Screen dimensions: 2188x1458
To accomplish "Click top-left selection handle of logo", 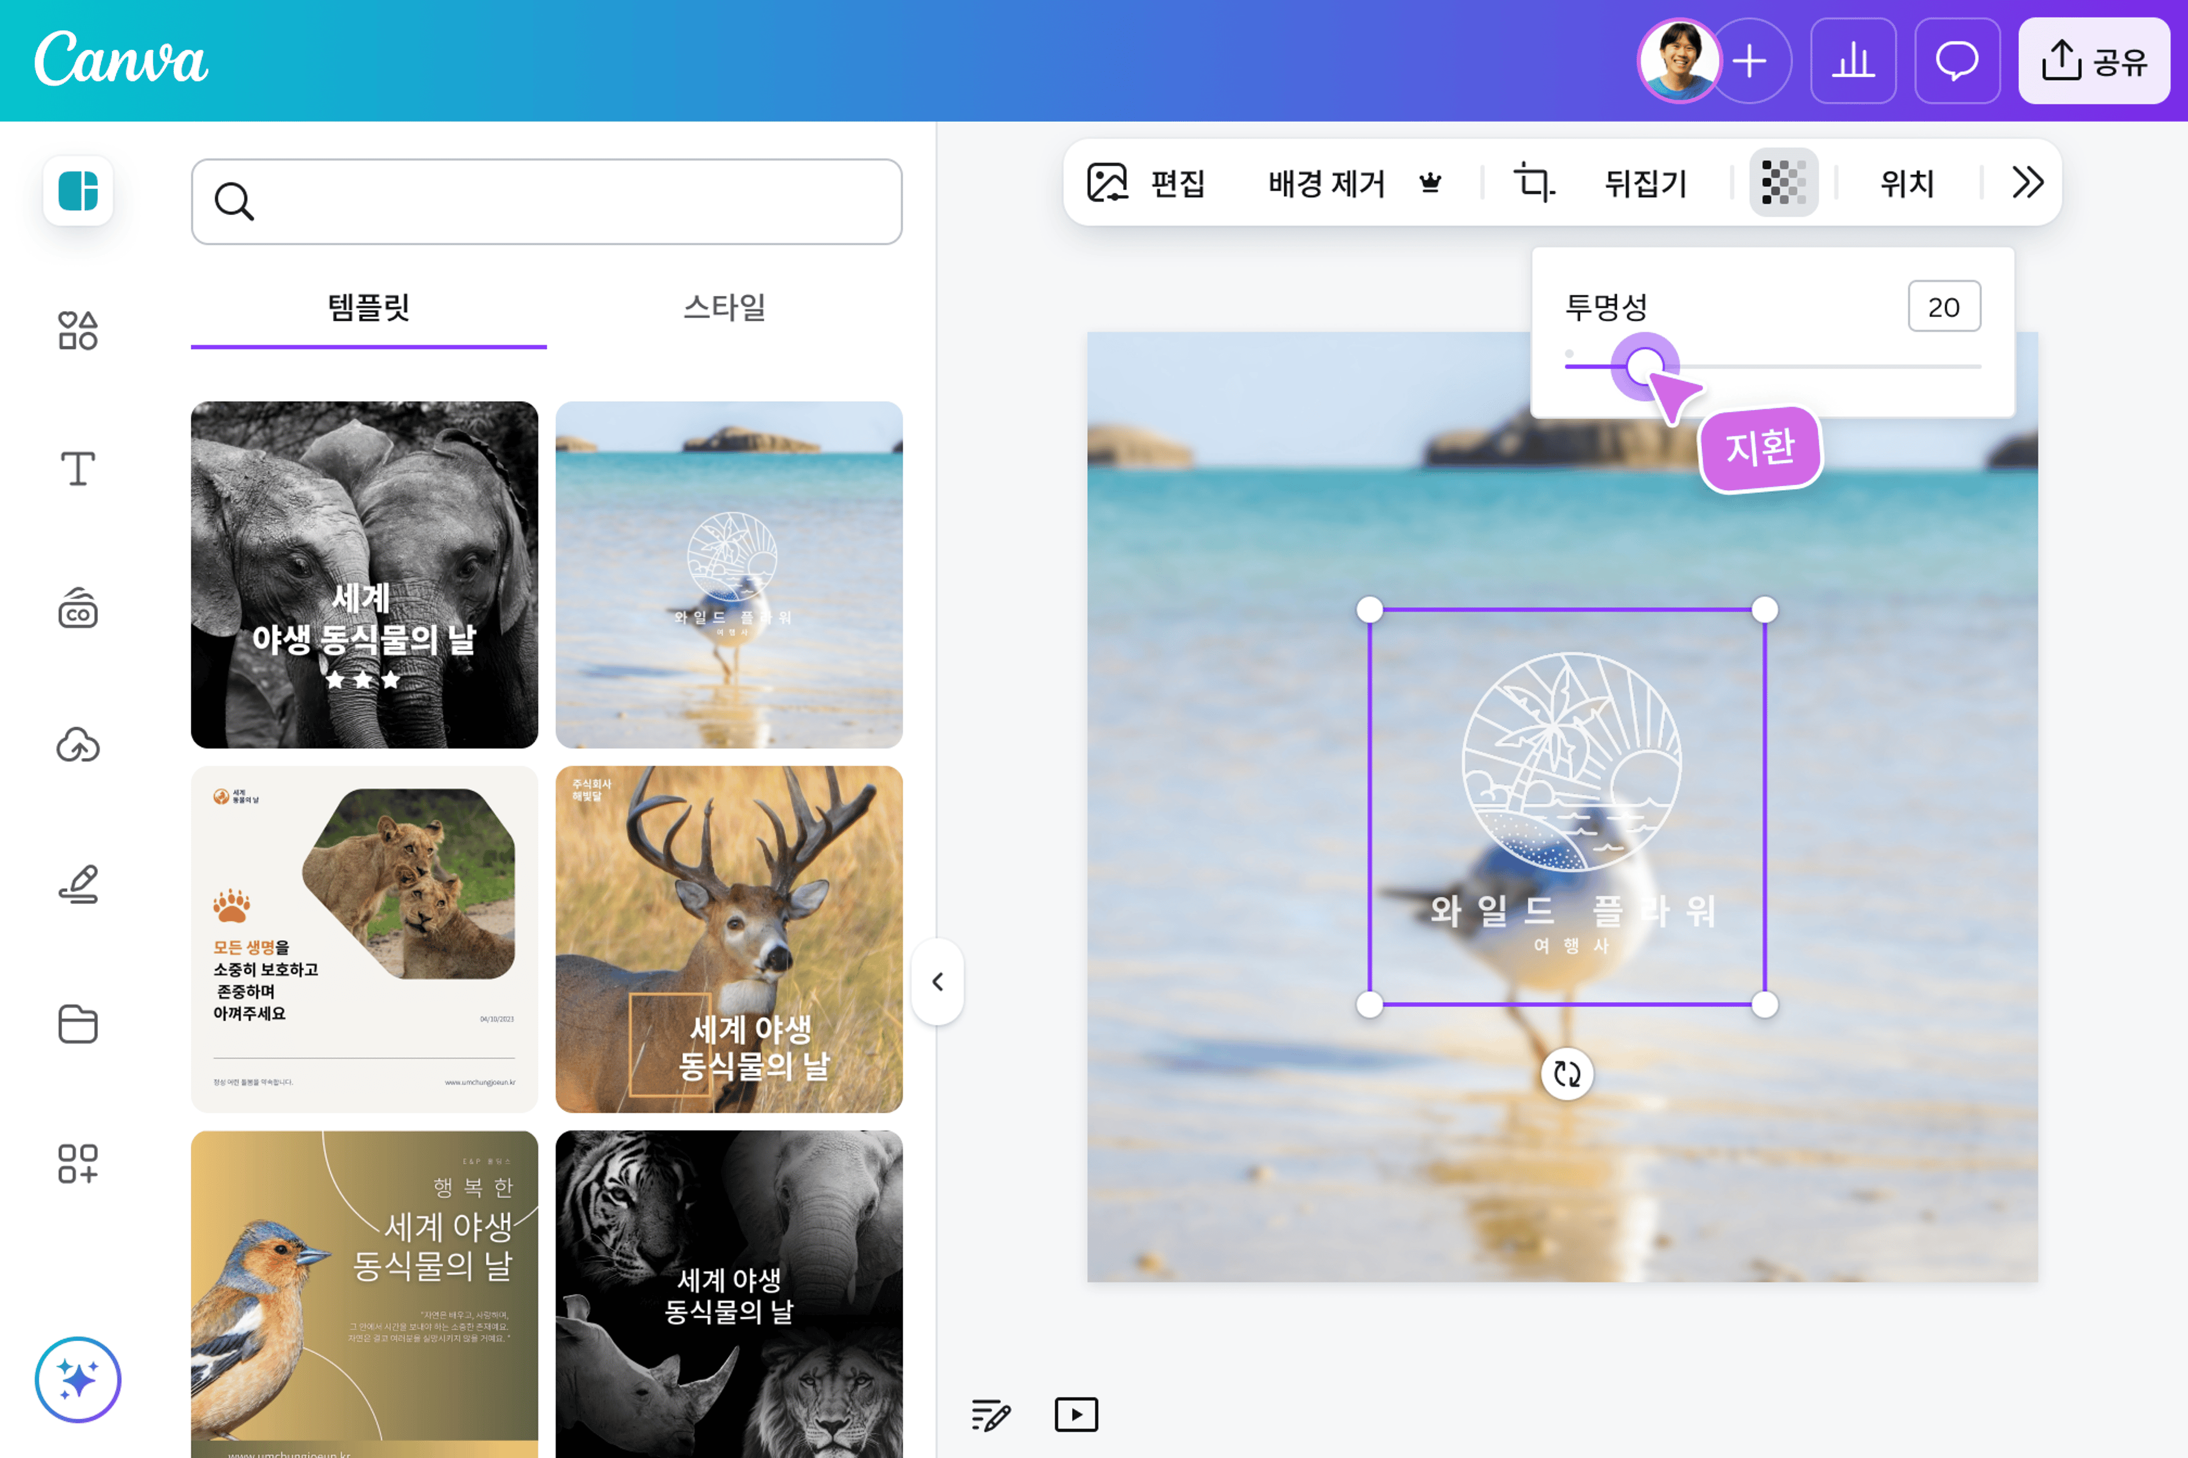I will (1369, 610).
